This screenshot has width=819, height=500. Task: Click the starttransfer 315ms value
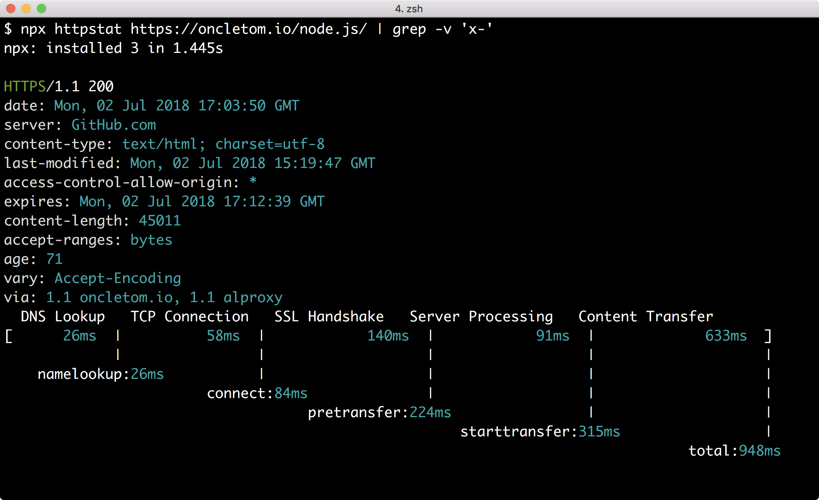point(599,432)
